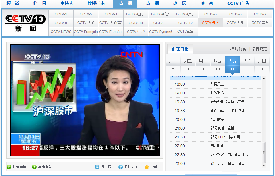Screen dimensions: 275x176
Task: Open the 节目时间表 link
Action: 237,49
